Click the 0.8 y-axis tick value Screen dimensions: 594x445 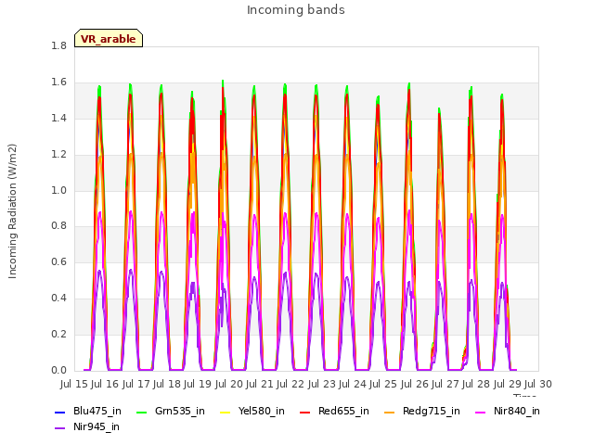[x=58, y=226]
